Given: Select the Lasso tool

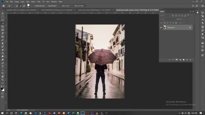Looking at the screenshot, I should (x=3, y=20).
